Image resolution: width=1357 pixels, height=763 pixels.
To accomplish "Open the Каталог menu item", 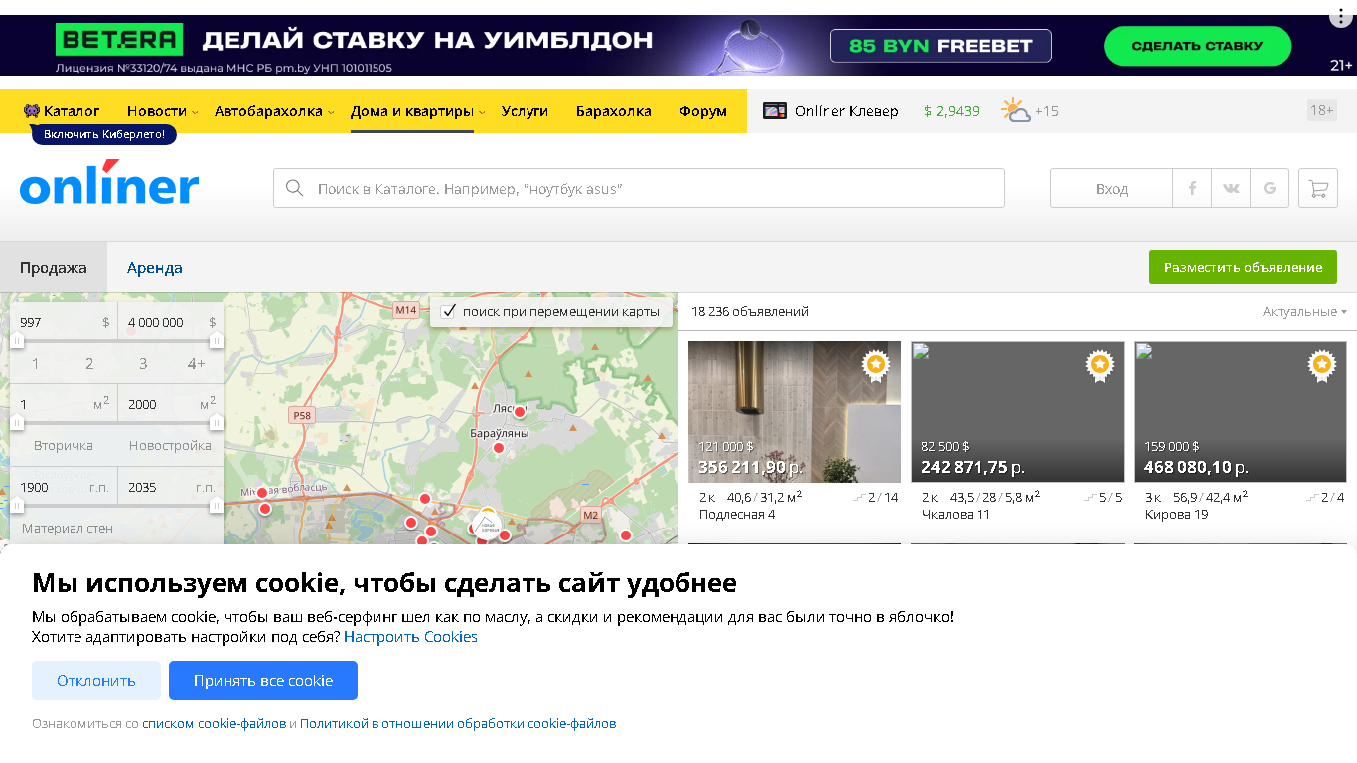I will (72, 111).
